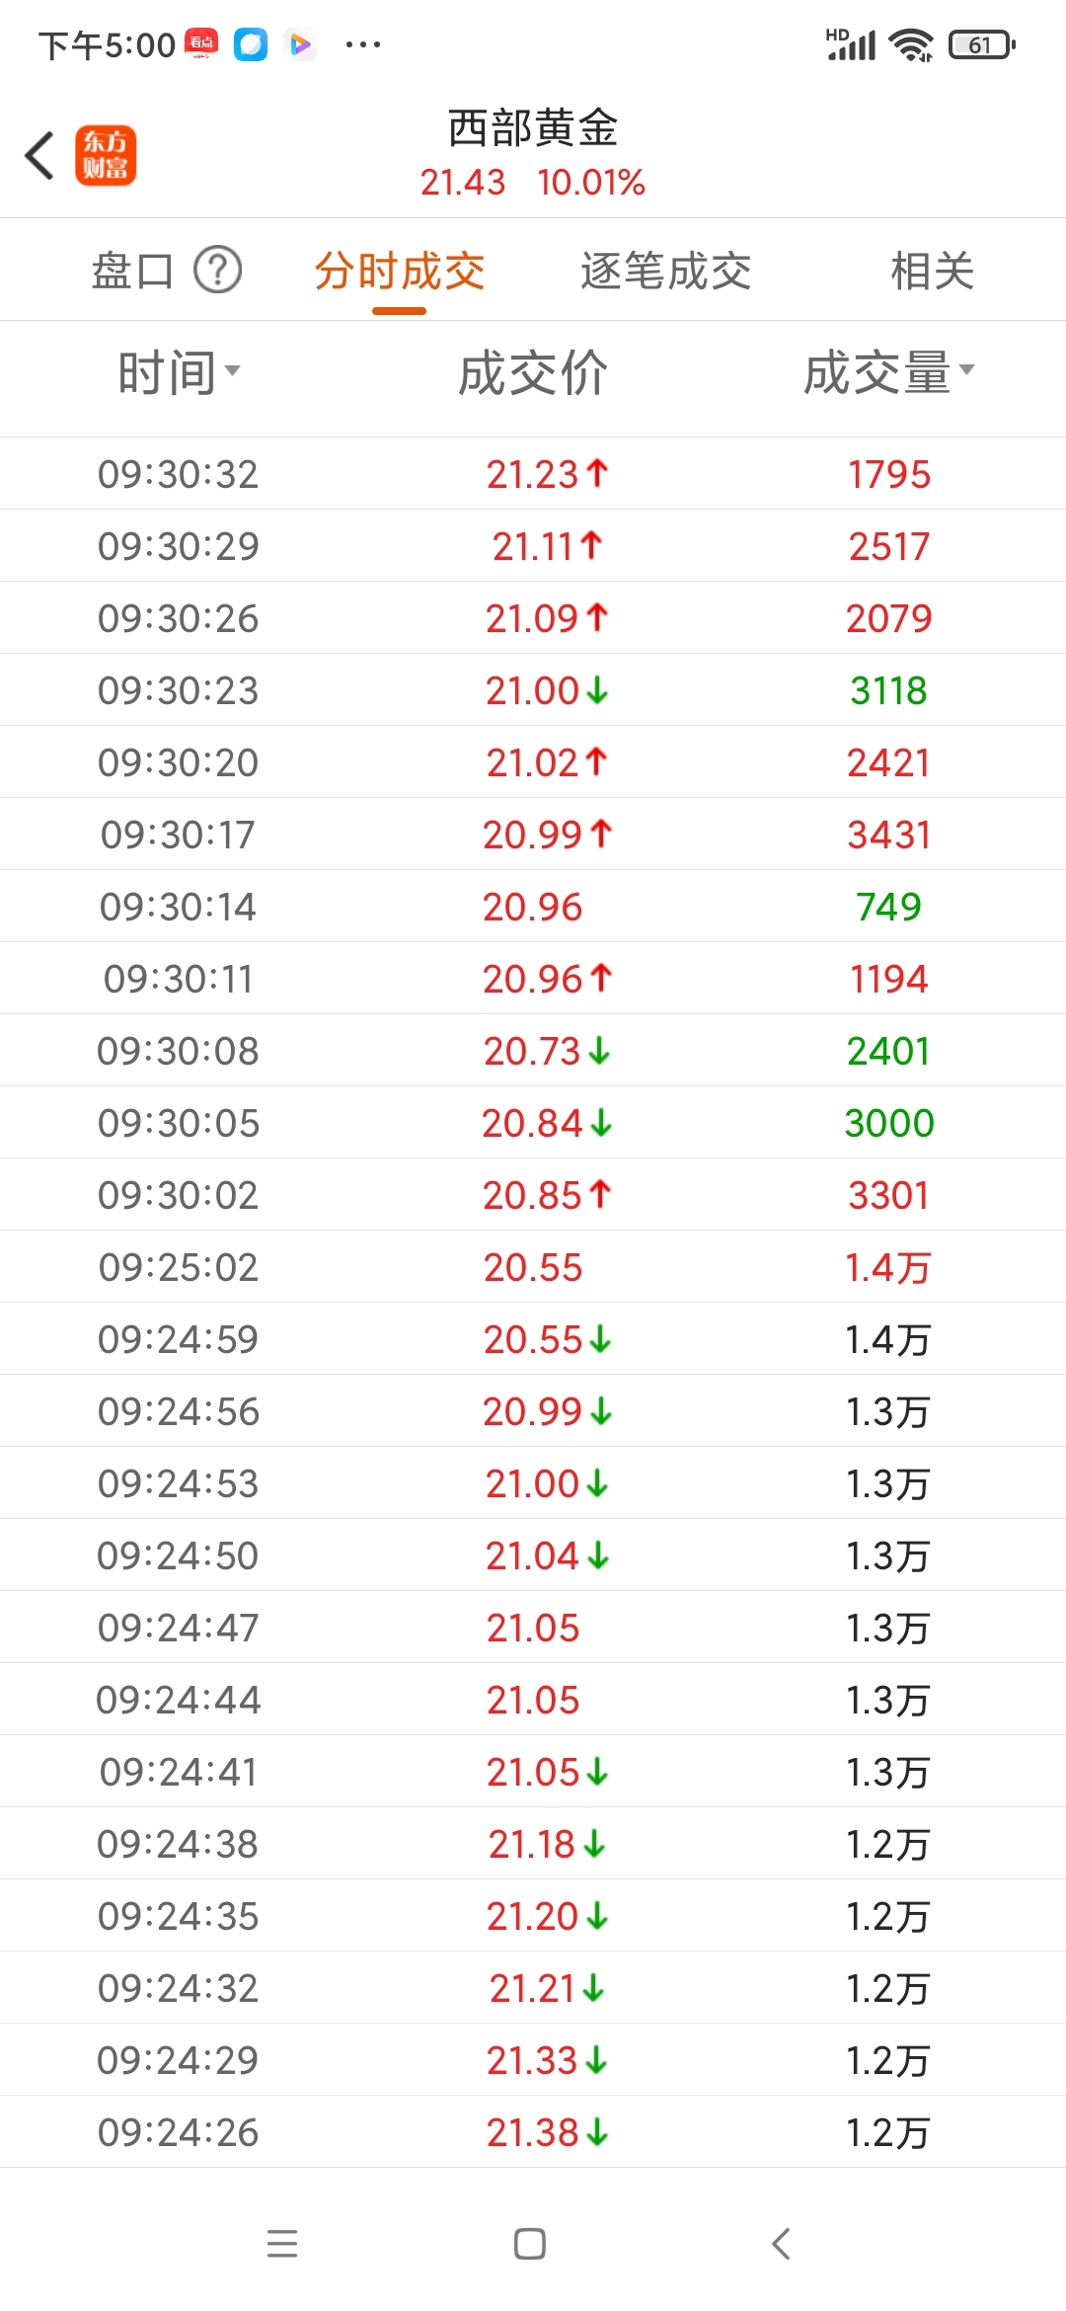The width and height of the screenshot is (1066, 2311).
Task: Tap the help question mark beside 盘口
Action: tap(217, 270)
